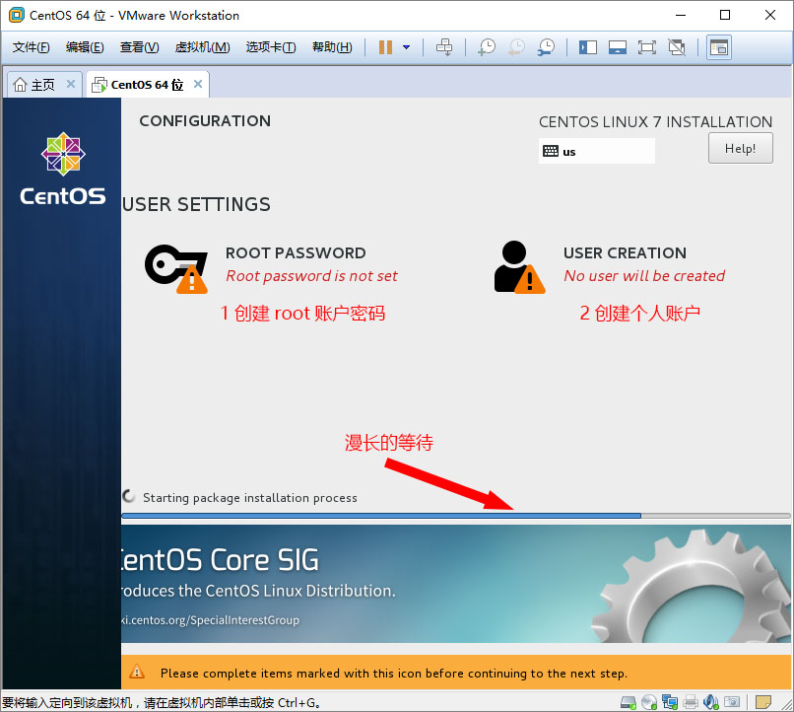Click the CD/DVD drive status icon
This screenshot has height=712, width=794.
click(x=649, y=701)
